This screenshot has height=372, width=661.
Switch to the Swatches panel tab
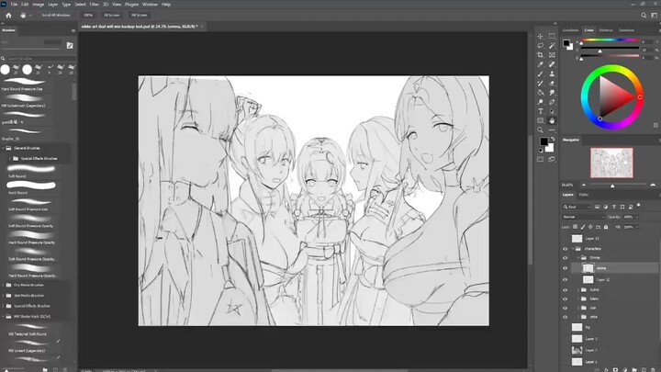point(627,29)
